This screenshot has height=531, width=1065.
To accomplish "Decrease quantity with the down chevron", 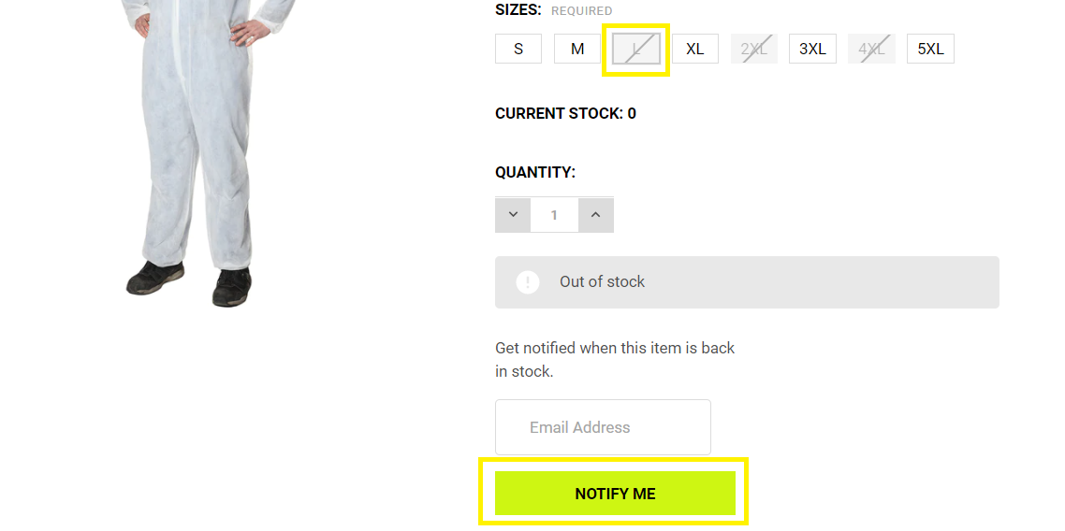I will coord(513,215).
